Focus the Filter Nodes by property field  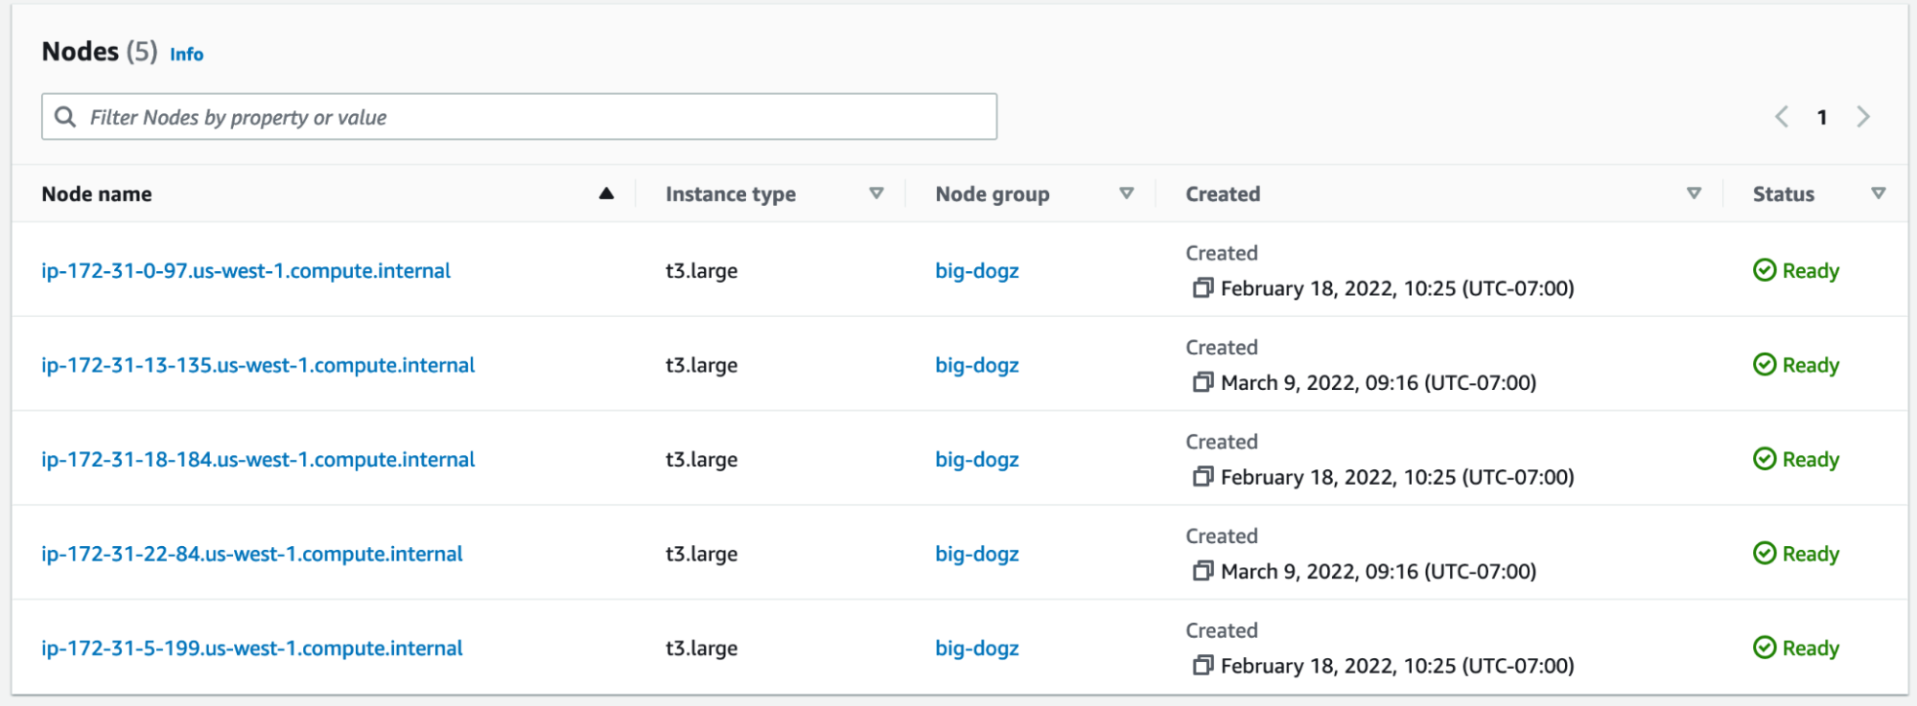[x=537, y=117]
